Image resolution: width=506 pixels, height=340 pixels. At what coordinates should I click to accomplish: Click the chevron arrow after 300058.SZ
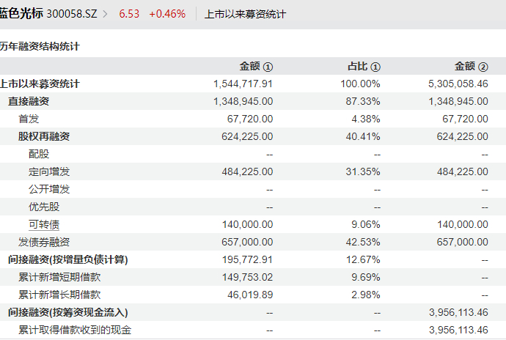point(105,14)
